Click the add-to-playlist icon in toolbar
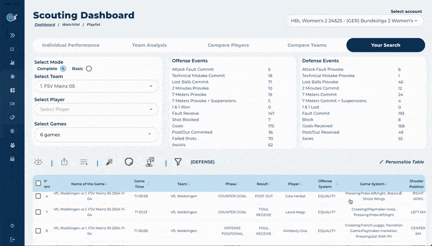This screenshot has width=432, height=246. click(84, 161)
